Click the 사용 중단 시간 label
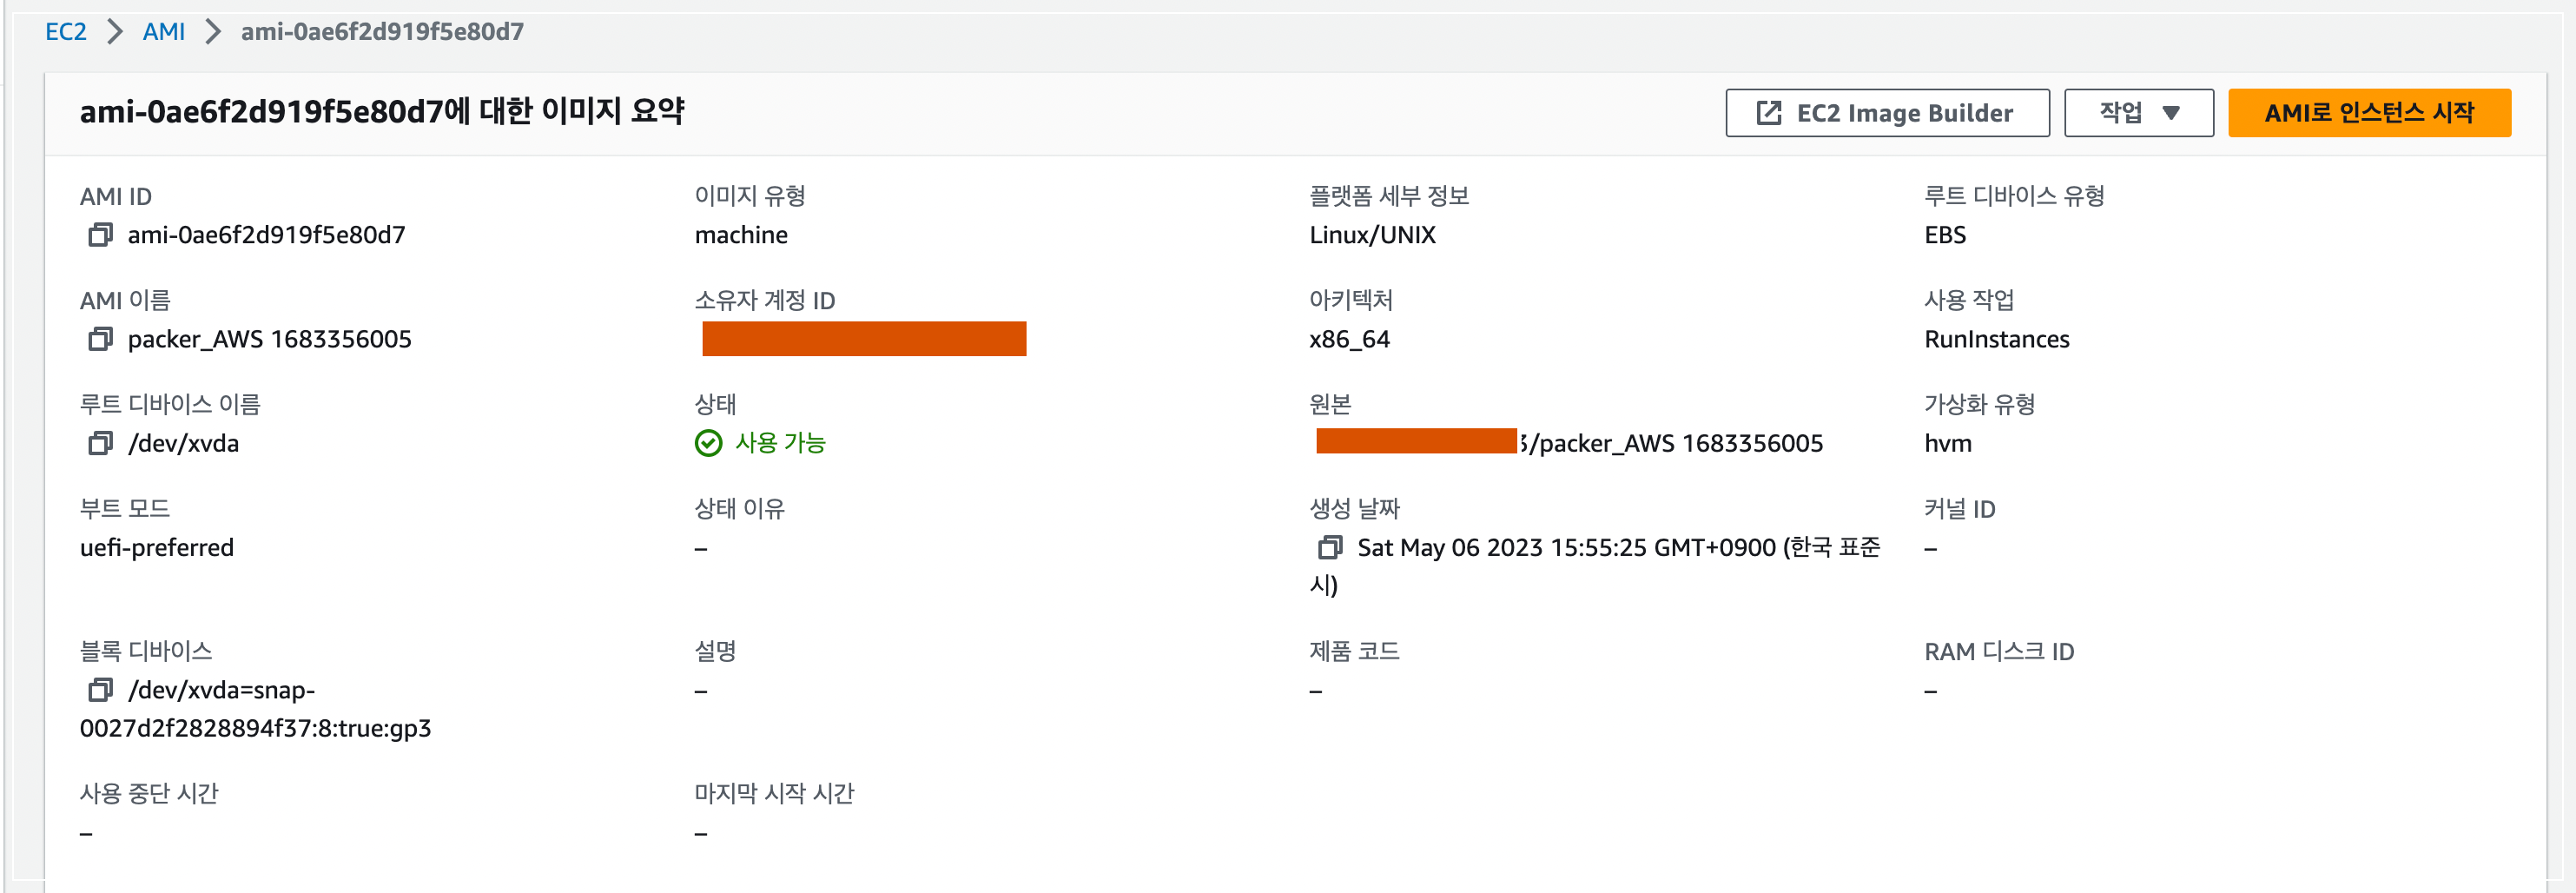2576x893 pixels. [x=149, y=794]
